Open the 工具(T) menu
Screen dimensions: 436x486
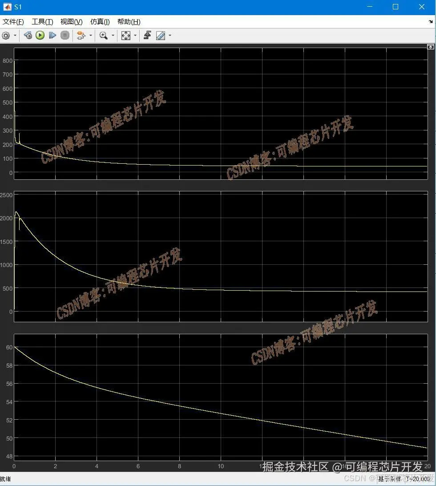click(x=42, y=22)
